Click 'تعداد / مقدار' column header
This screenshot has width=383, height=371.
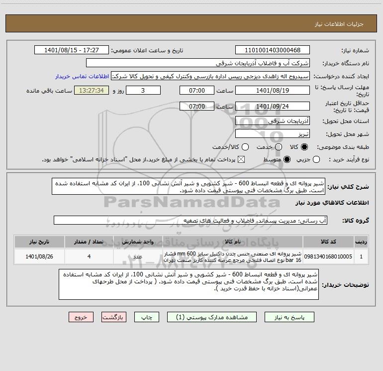tap(89, 242)
